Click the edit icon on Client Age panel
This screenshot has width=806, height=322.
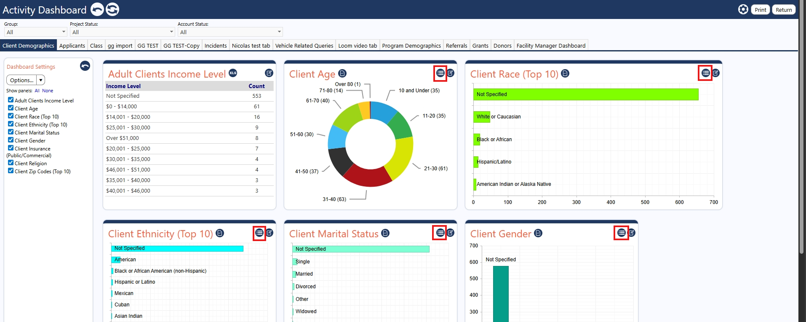point(451,73)
